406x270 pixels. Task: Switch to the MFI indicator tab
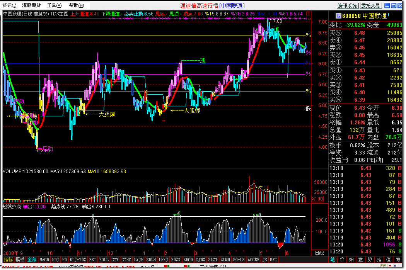[x=273, y=260]
